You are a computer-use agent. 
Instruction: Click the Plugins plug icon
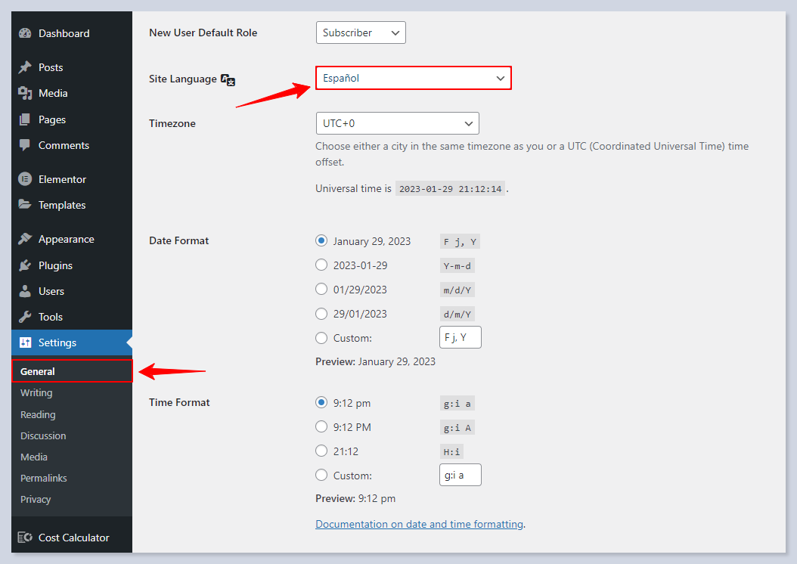(x=25, y=265)
